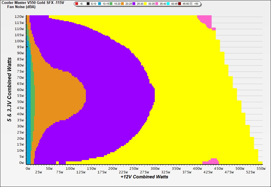
Task: Click the 120W label on the vertical axis
Action: [20, 16]
